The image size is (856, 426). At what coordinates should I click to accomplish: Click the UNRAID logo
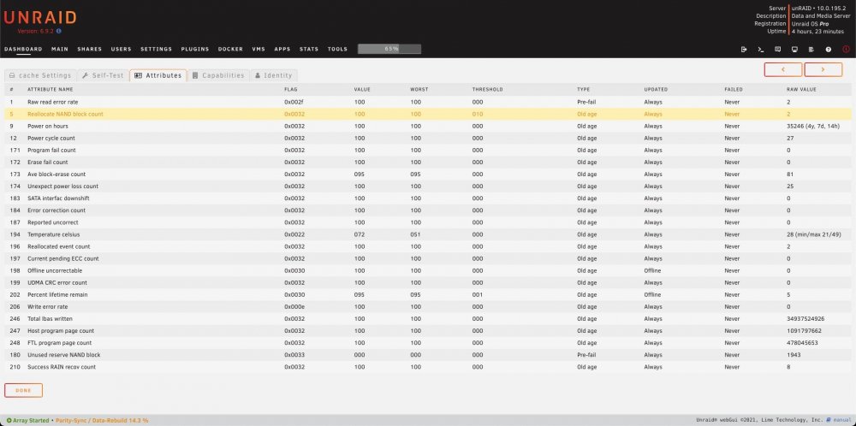(x=40, y=18)
